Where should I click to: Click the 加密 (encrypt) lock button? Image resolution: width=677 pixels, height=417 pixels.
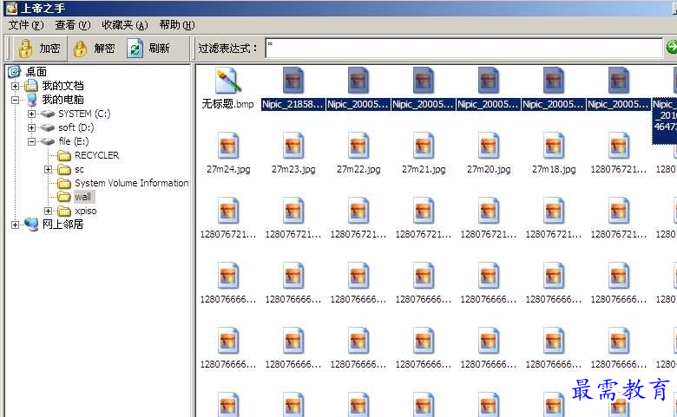click(39, 49)
